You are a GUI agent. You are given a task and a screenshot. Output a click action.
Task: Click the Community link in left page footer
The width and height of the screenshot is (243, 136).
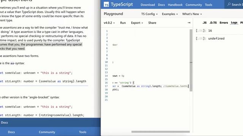pos(47,132)
